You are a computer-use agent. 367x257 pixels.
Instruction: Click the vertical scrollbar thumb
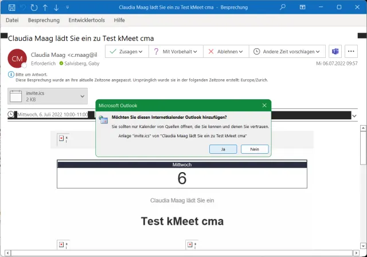click(363, 148)
